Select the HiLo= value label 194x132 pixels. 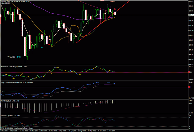coord(6,3)
